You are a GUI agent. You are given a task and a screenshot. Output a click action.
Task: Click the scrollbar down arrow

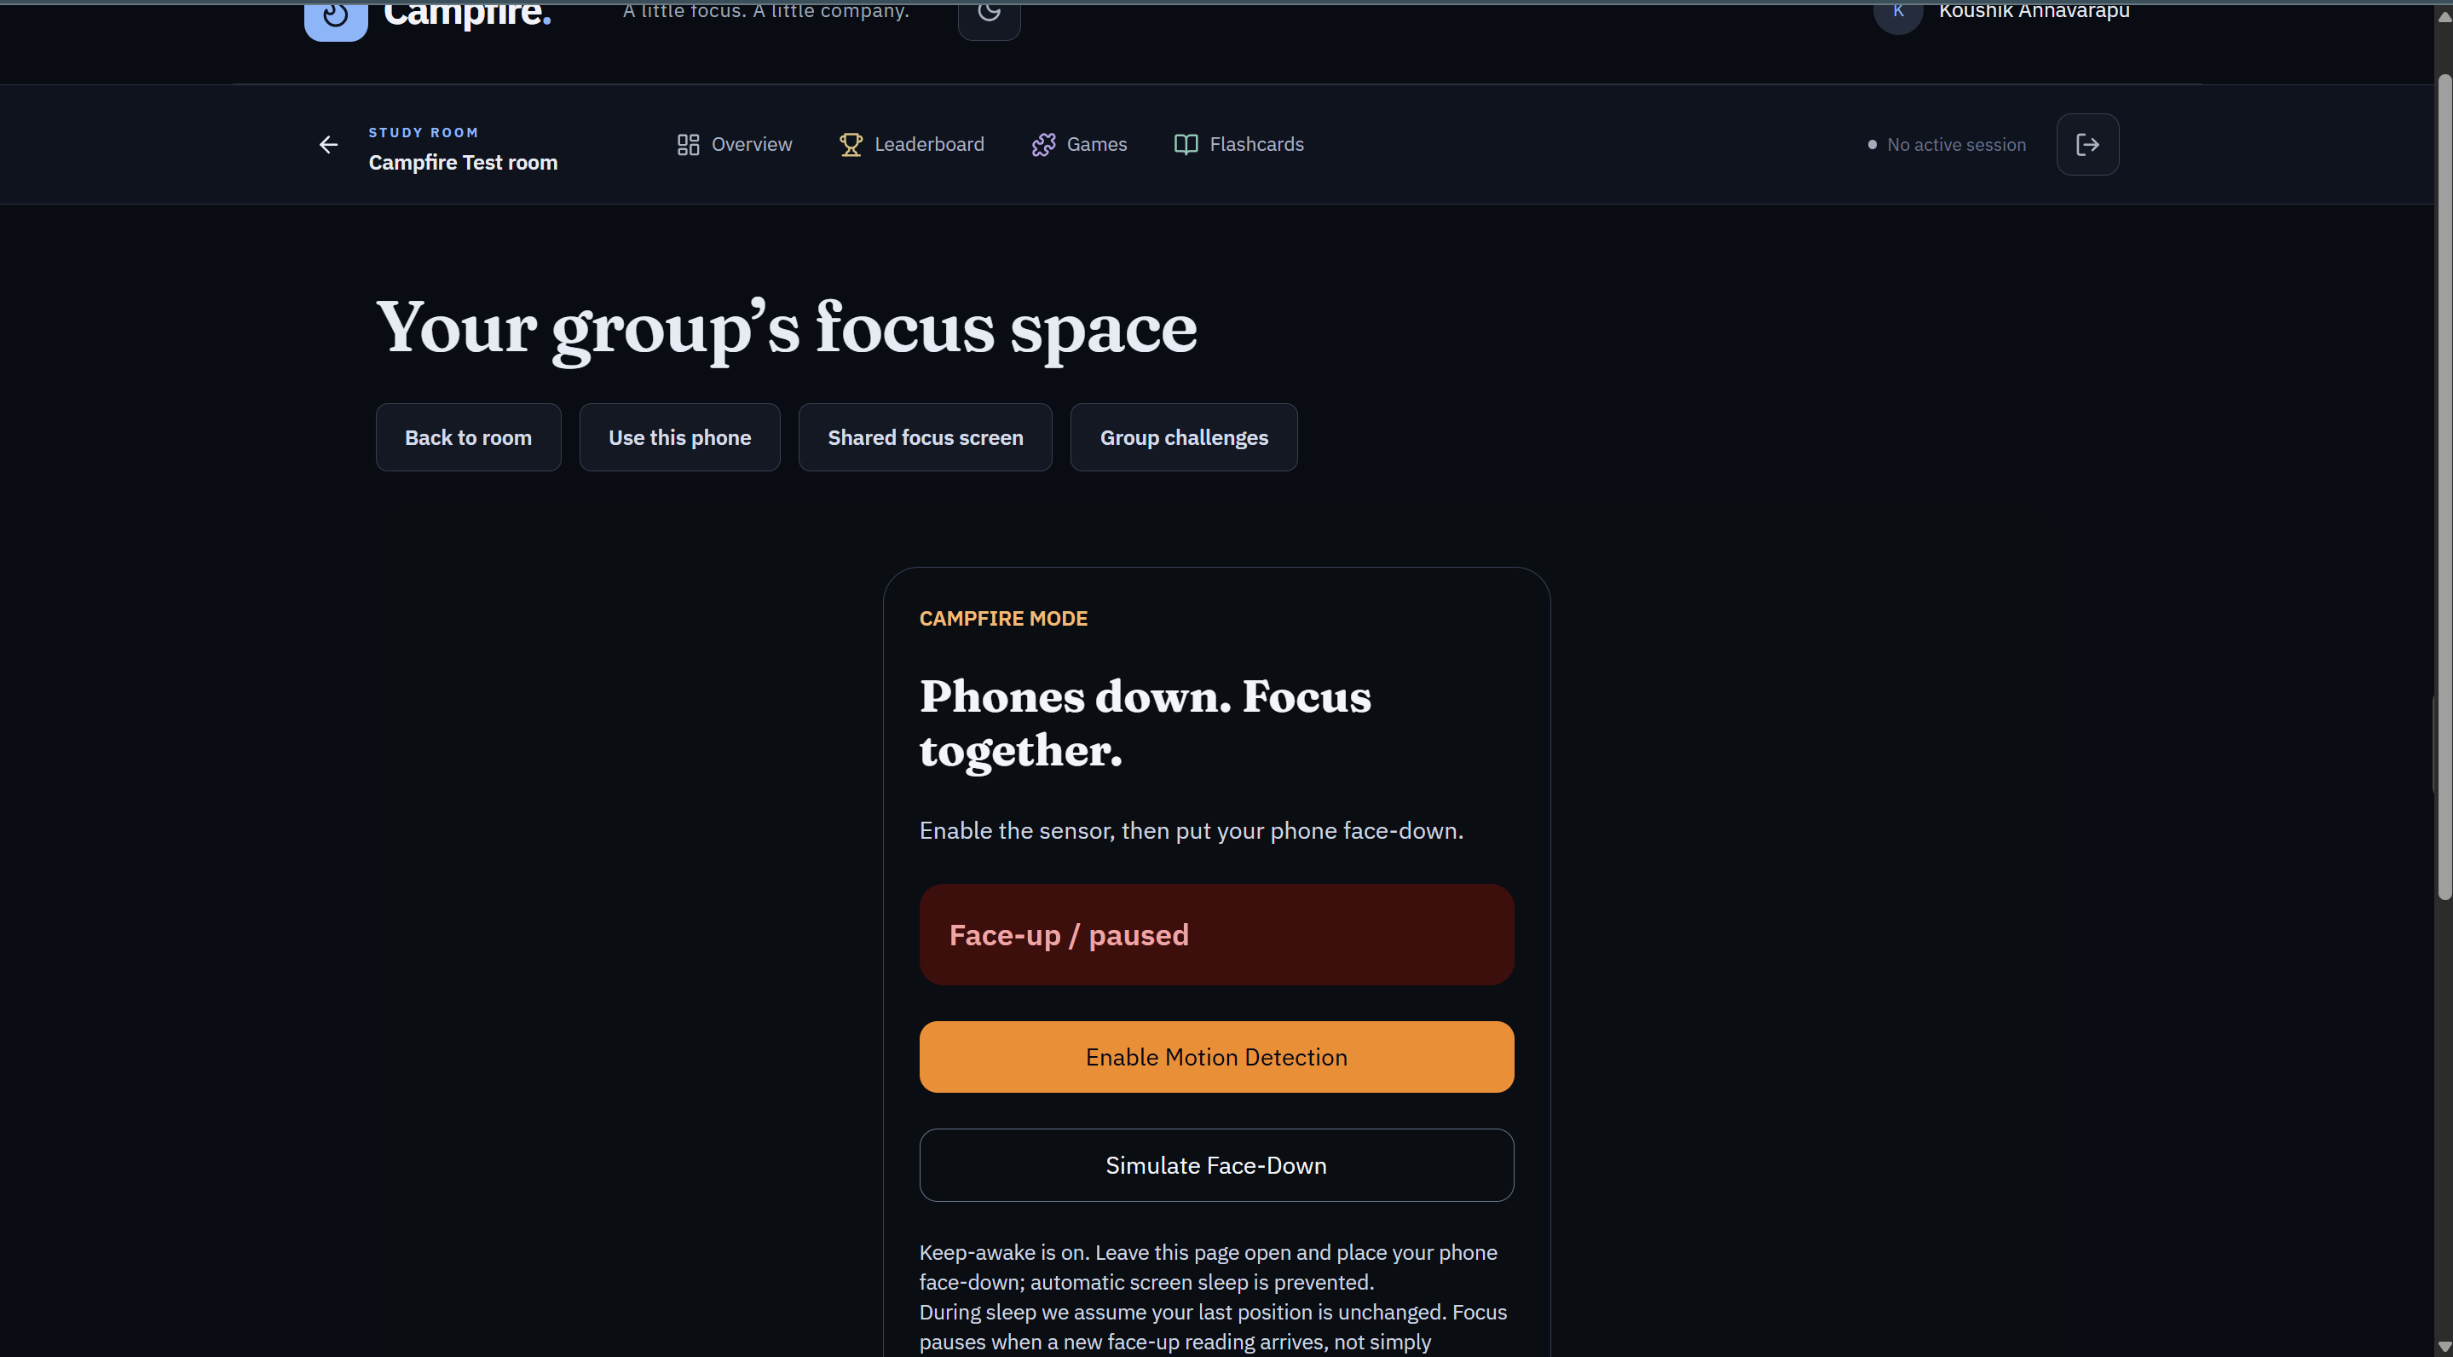pyautogui.click(x=2444, y=1348)
